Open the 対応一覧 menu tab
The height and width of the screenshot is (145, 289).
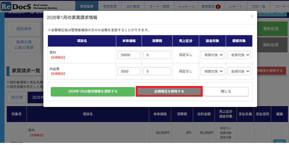259,6
